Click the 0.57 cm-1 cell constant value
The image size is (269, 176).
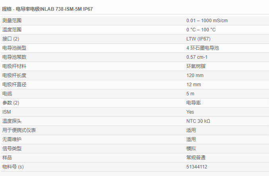(197, 57)
